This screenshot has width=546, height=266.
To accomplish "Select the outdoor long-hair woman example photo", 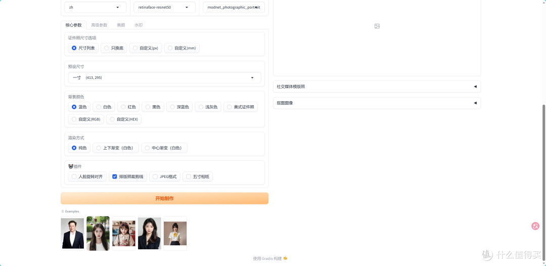I will pyautogui.click(x=98, y=233).
